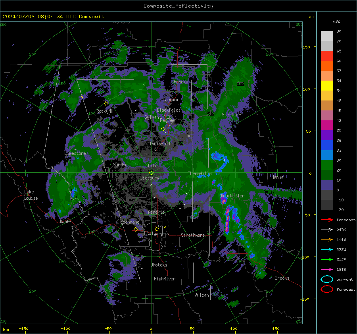The width and height of the screenshot is (357, 334).
Task: Click the Cochrane city label
Action: coord(130,222)
